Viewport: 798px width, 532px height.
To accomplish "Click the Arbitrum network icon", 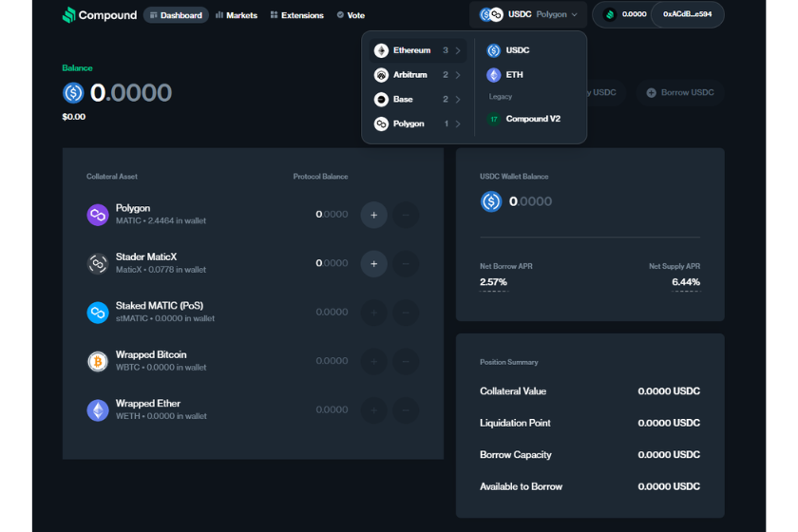I will pyautogui.click(x=381, y=75).
